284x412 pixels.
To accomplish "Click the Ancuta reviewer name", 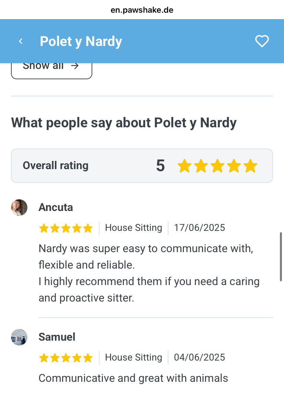I will (56, 208).
